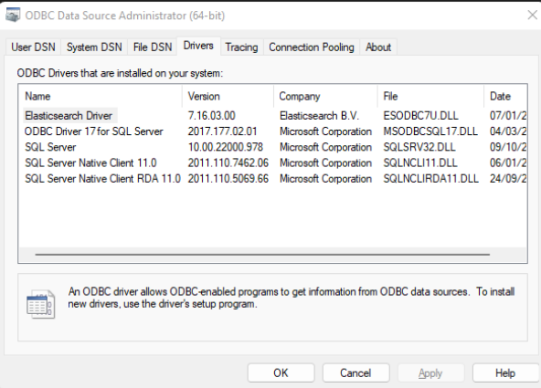Image resolution: width=541 pixels, height=388 pixels.
Task: Select ODBC Driver 17 for SQL Server
Action: coord(272,131)
